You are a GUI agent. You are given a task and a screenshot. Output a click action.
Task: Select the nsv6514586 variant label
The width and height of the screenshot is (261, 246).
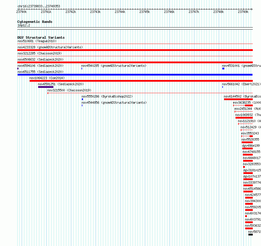tap(252, 189)
